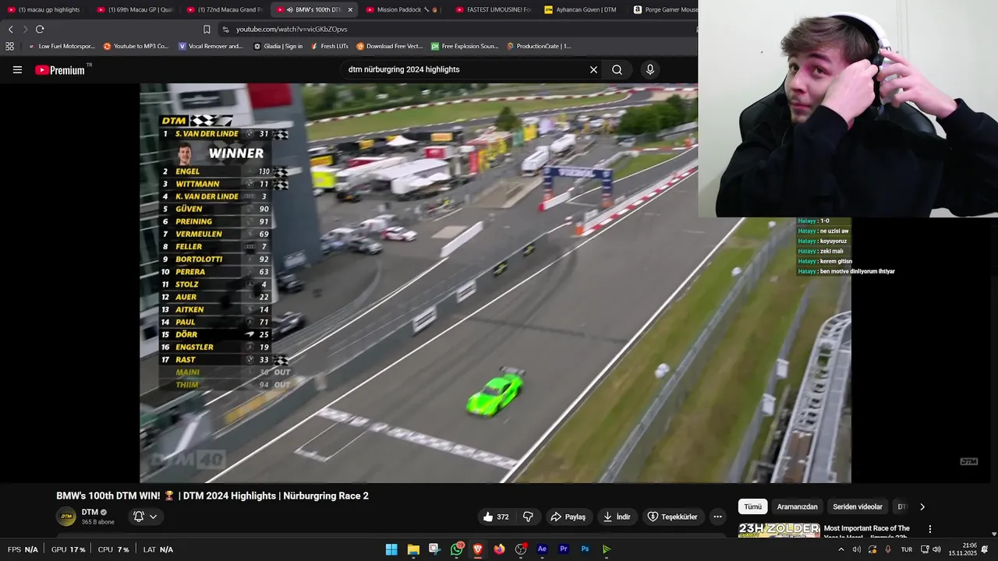Image resolution: width=998 pixels, height=561 pixels.
Task: Click the Paylaş share button
Action: point(568,517)
